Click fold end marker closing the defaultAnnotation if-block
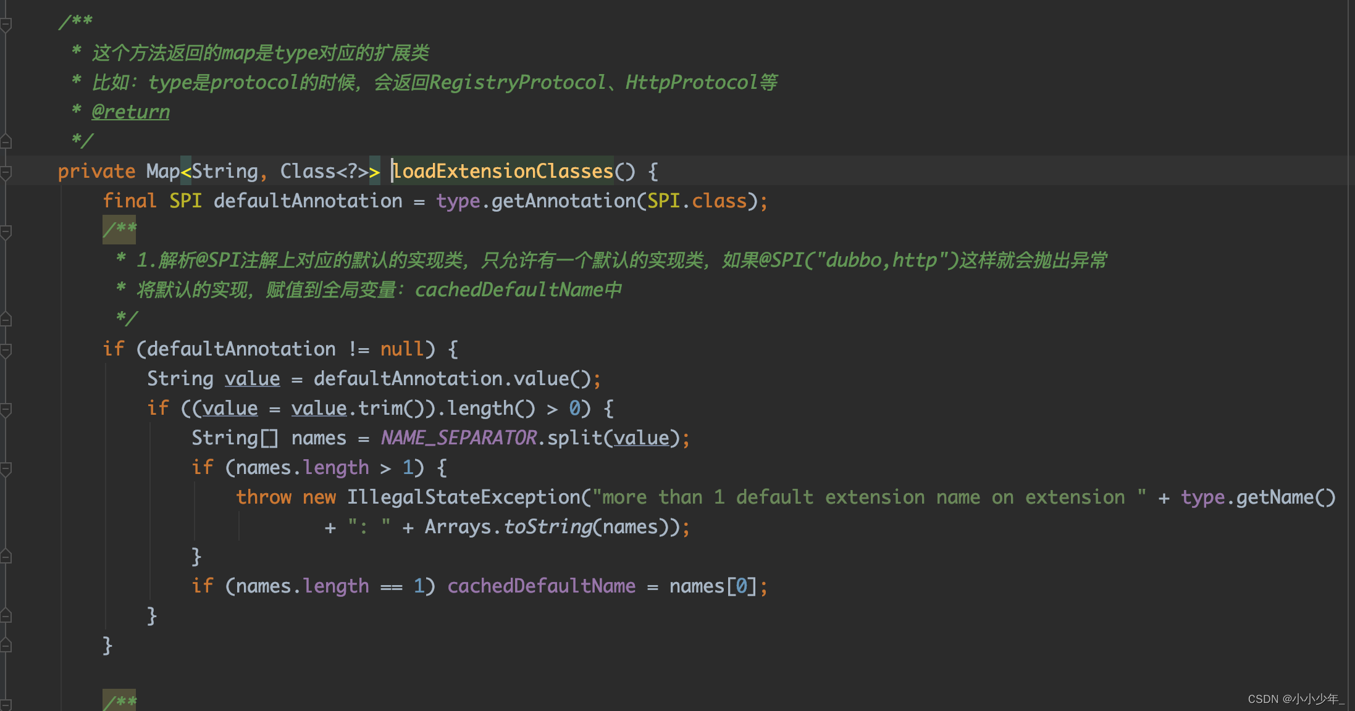1355x711 pixels. (6, 645)
